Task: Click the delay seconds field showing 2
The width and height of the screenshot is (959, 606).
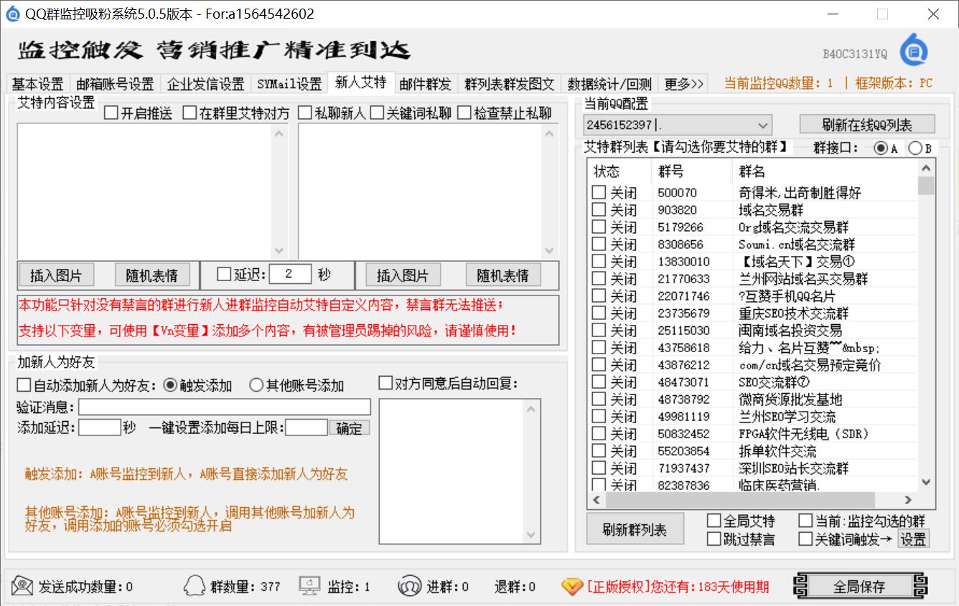Action: pos(291,274)
